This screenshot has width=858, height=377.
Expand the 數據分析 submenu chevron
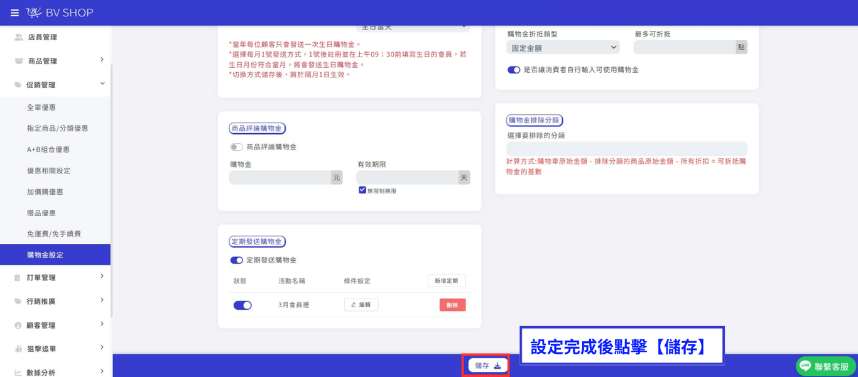pos(102,371)
